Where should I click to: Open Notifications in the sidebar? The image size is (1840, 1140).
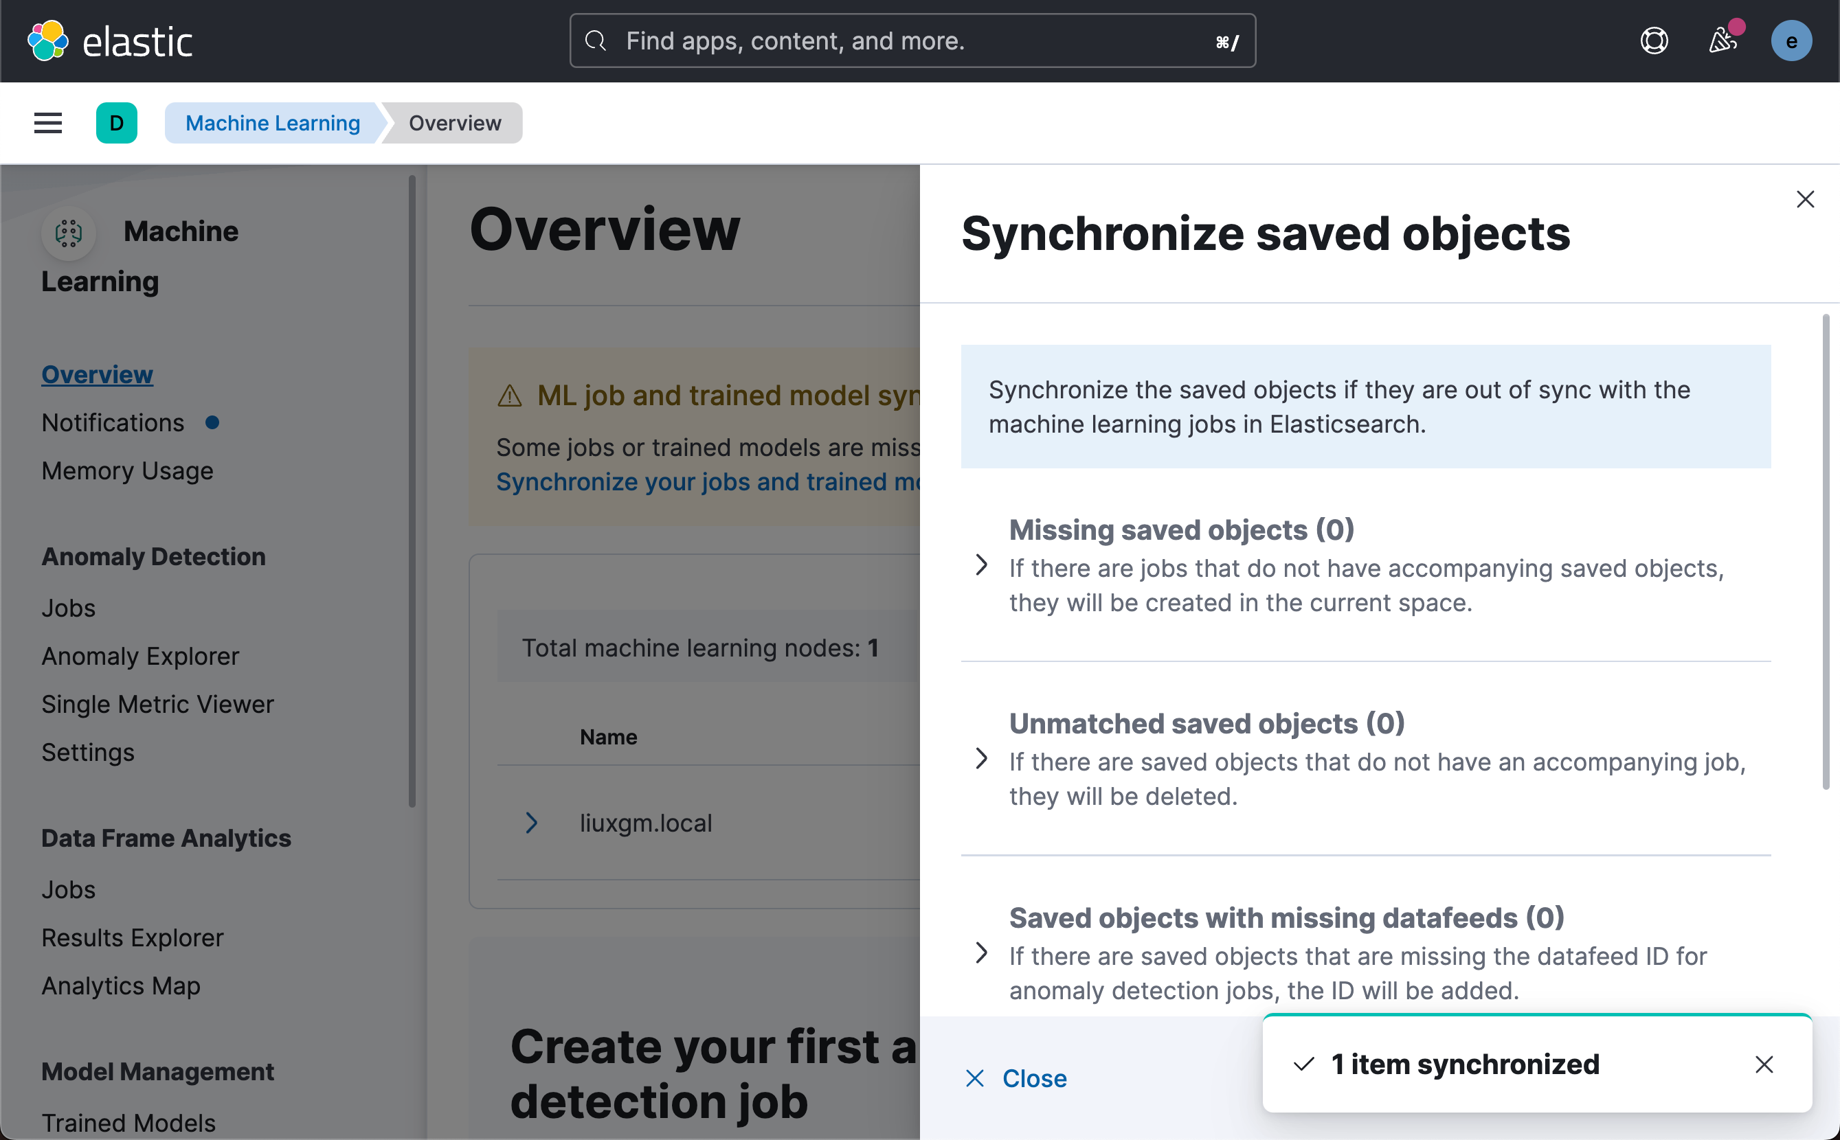click(x=113, y=423)
